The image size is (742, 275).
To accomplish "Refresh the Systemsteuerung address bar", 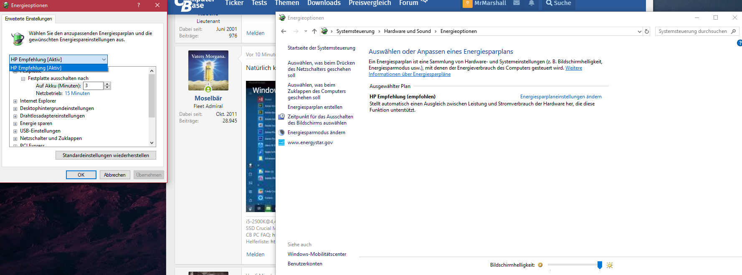I will tap(647, 31).
